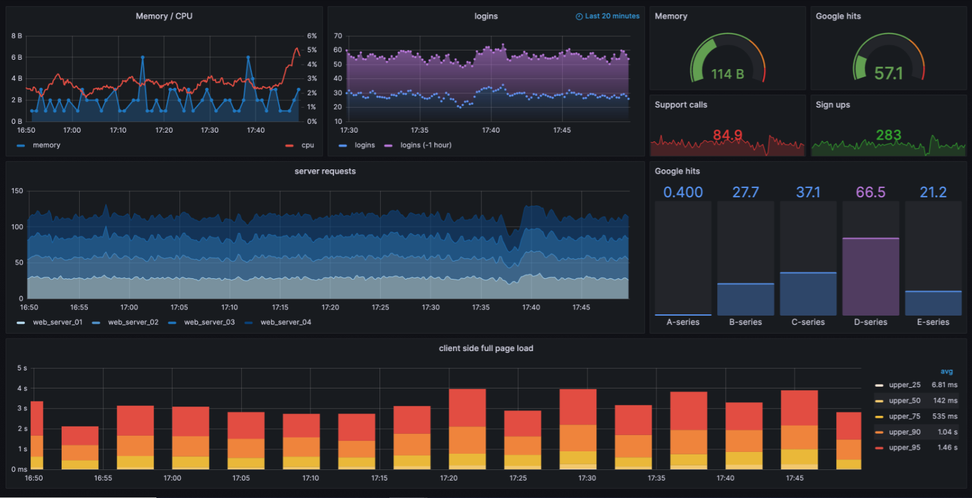This screenshot has height=498, width=972.
Task: Click the 142 ms avg value
Action: [946, 400]
